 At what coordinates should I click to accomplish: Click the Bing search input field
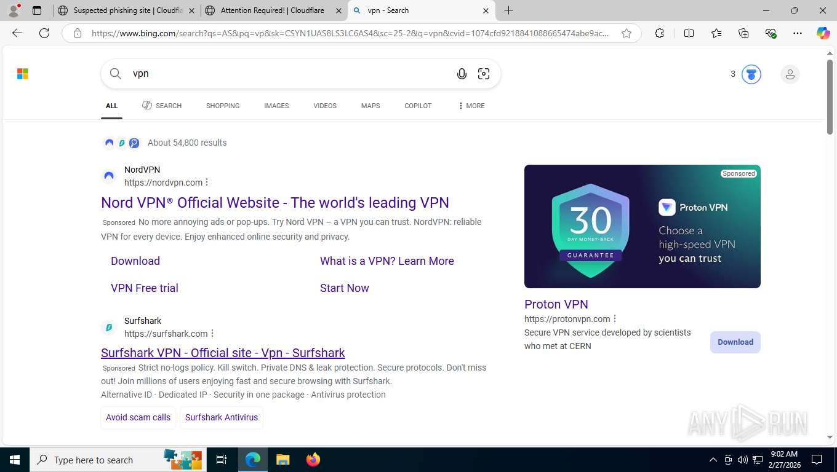pos(289,74)
